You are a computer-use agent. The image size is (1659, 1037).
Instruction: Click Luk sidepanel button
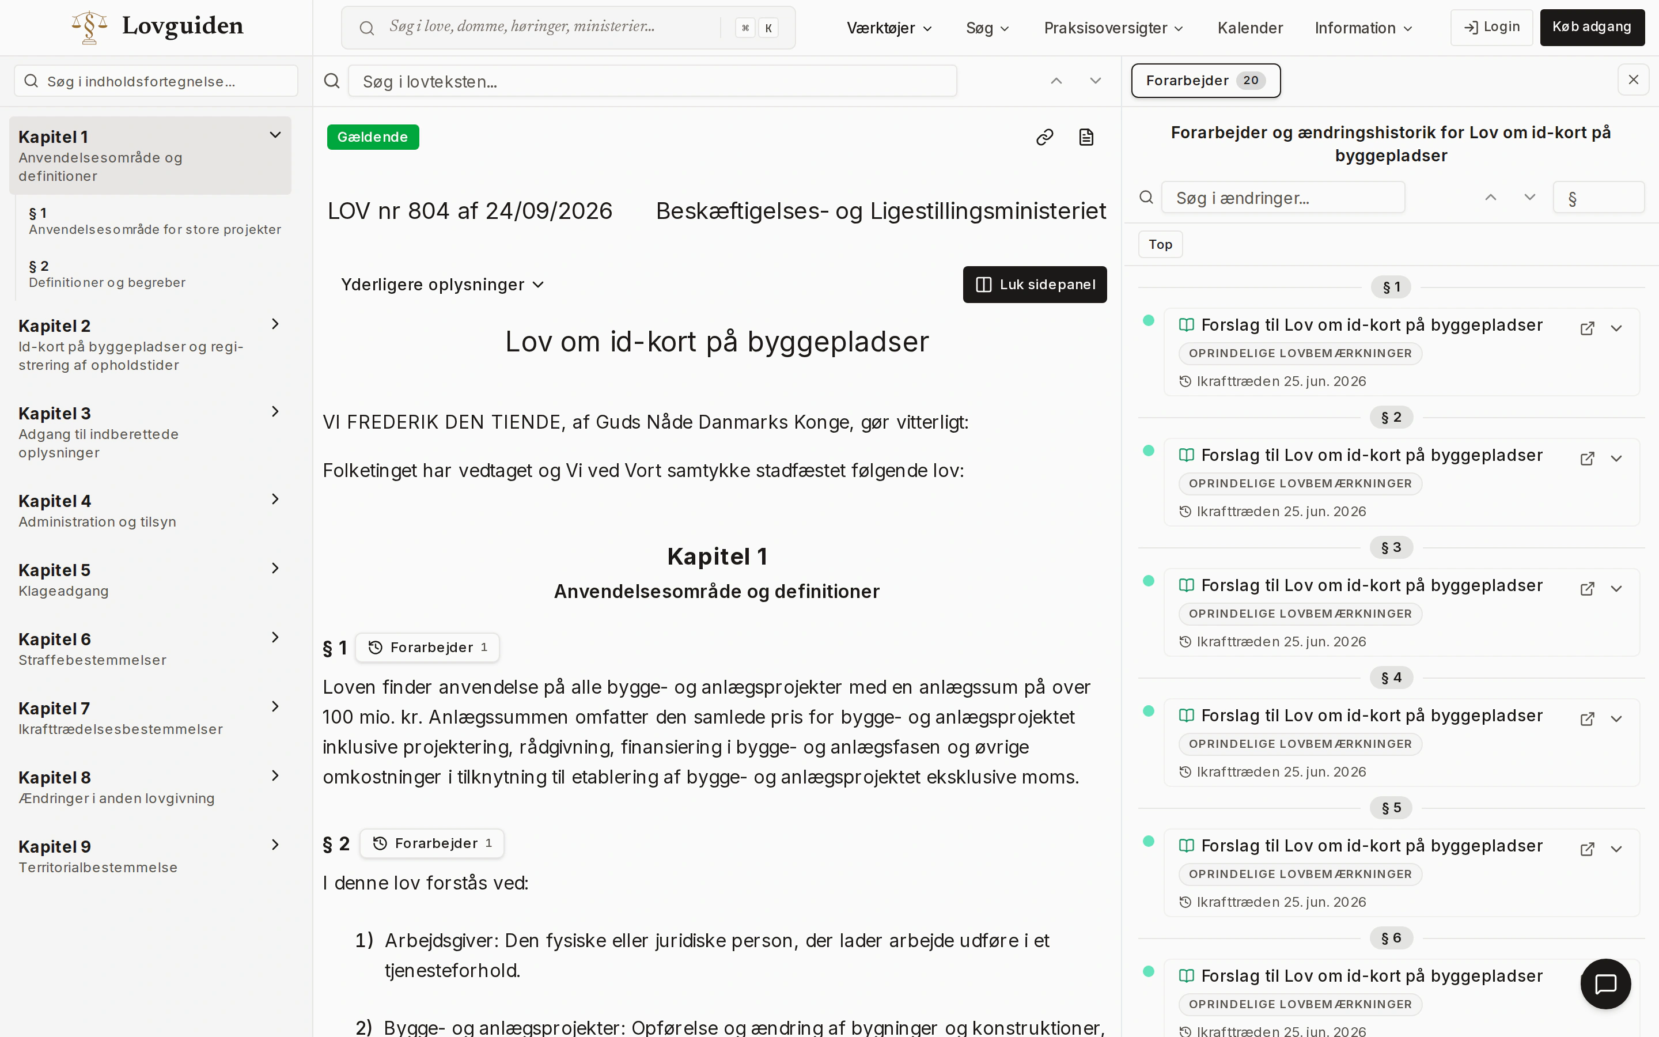pyautogui.click(x=1035, y=285)
